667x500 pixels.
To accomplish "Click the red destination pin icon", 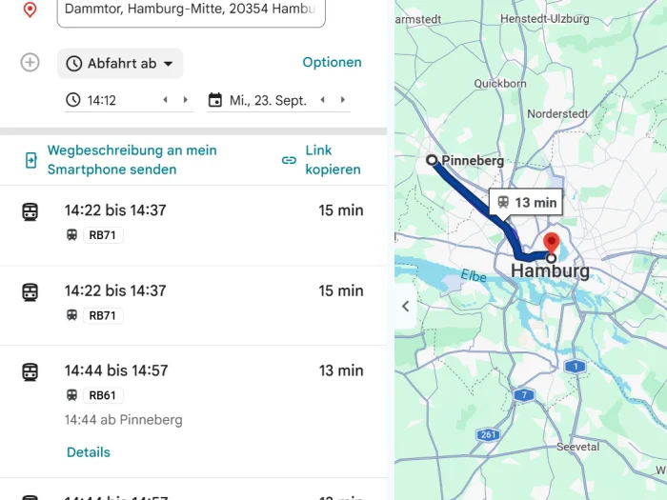I will tap(30, 10).
